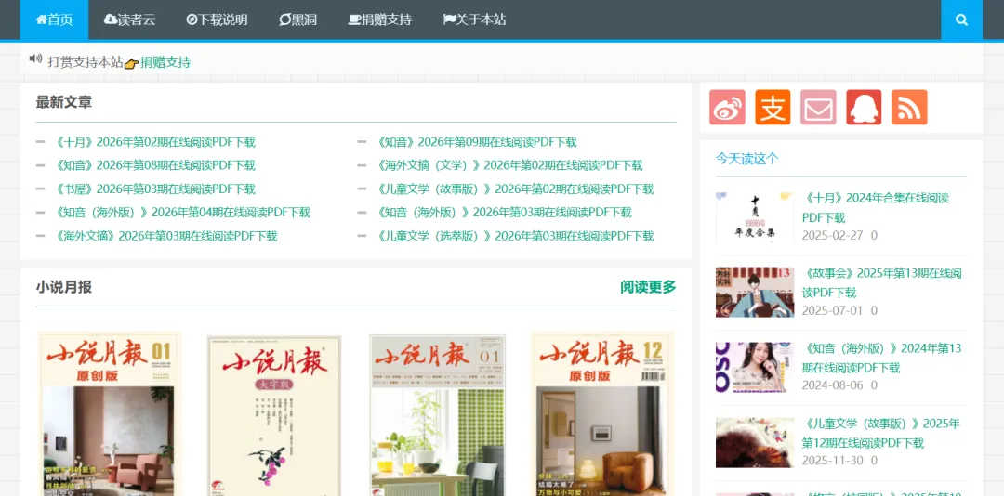Click date 2025-11-30 under 儿童文学 entry
This screenshot has height=496, width=1004.
pyautogui.click(x=832, y=460)
